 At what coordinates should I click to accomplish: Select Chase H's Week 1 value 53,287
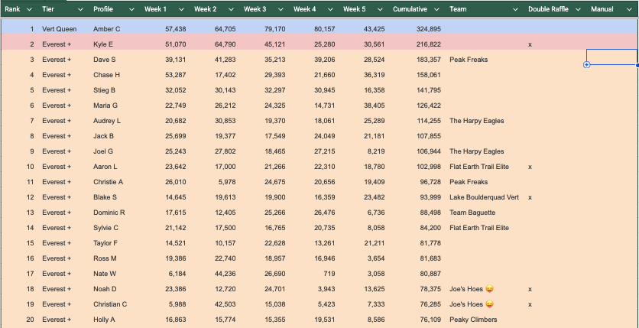pos(176,75)
